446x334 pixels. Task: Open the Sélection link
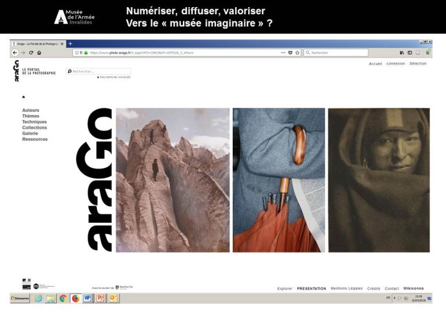tap(418, 63)
